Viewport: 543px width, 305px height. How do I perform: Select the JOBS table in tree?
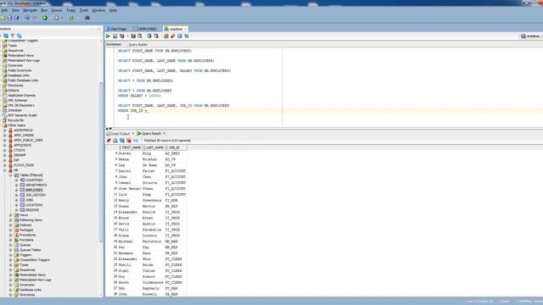coord(30,200)
